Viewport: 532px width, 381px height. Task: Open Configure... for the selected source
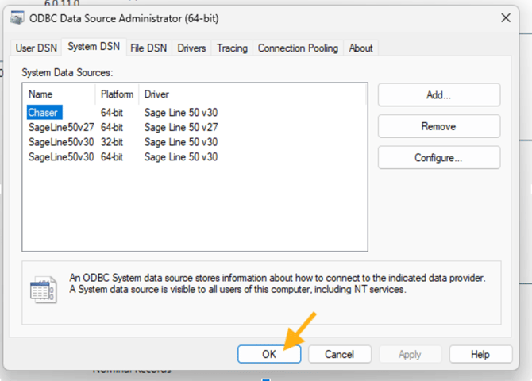click(438, 157)
